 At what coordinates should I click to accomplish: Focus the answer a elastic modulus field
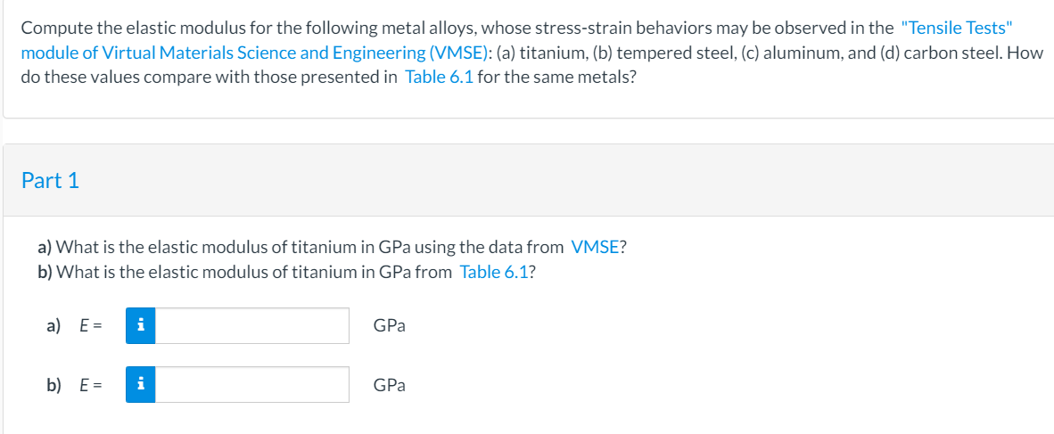[251, 326]
